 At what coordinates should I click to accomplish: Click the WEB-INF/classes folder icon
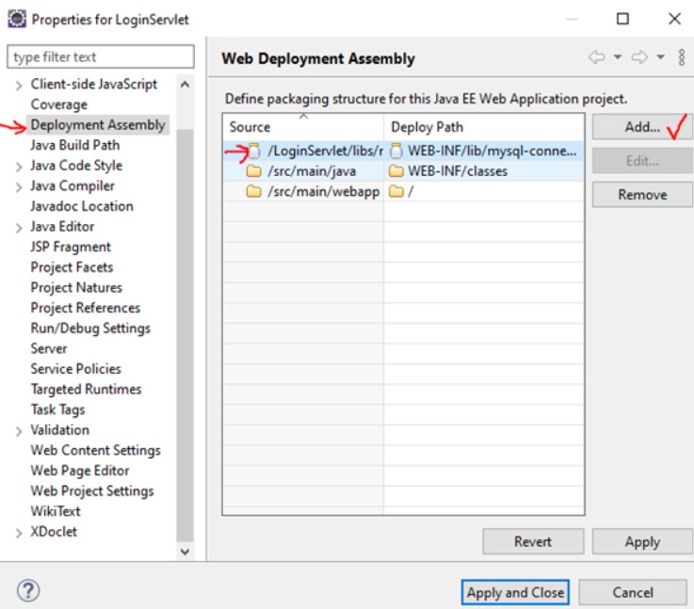[395, 171]
